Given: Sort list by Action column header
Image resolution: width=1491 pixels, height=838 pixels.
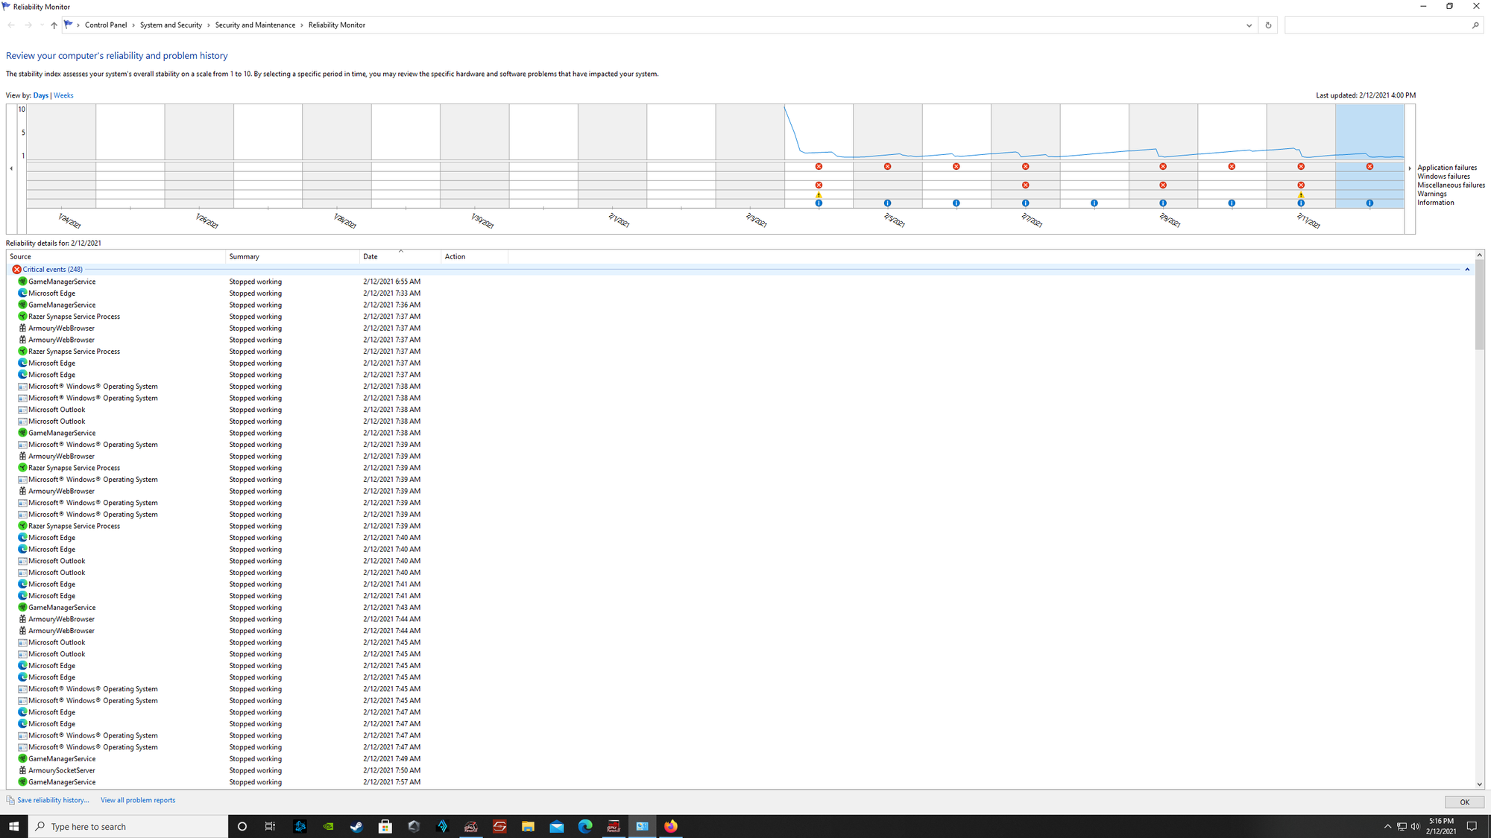Looking at the screenshot, I should pos(474,256).
